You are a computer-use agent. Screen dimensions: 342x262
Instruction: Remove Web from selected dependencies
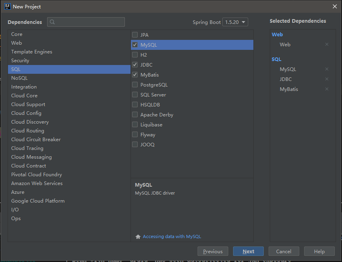(x=327, y=45)
